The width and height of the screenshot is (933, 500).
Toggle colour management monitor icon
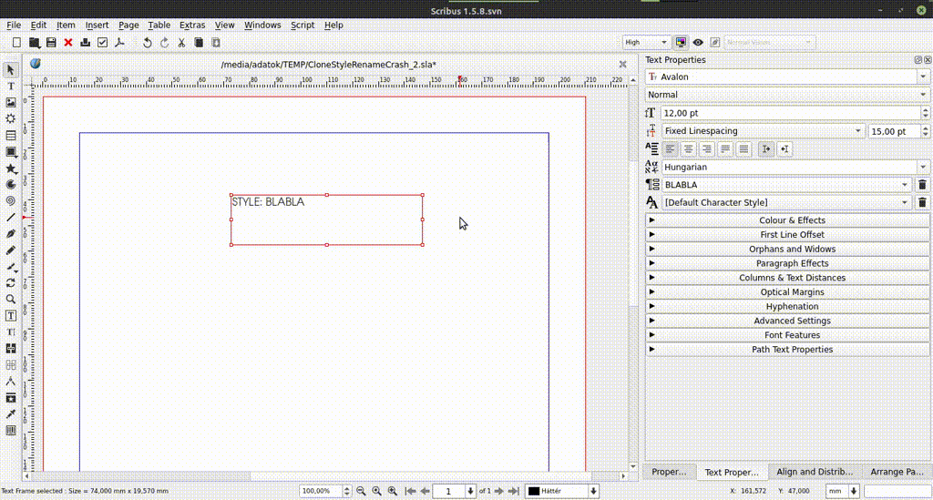681,43
